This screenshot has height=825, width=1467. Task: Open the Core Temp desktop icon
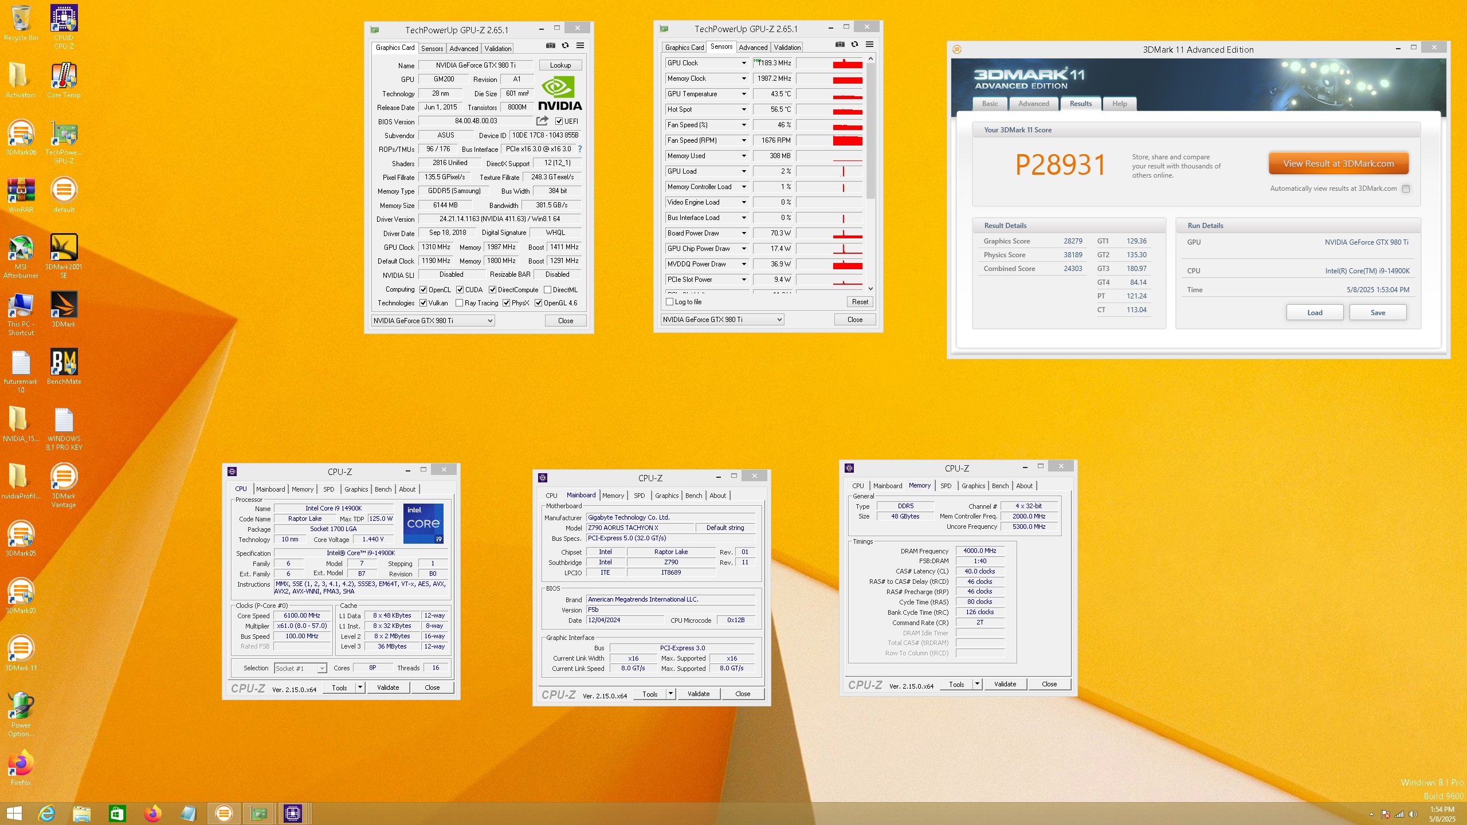pos(64,80)
